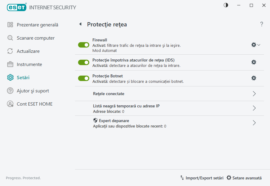This screenshot has width=270, height=186.
Task: Expand the Firewall gear dropdown chevron
Action: pos(258,44)
